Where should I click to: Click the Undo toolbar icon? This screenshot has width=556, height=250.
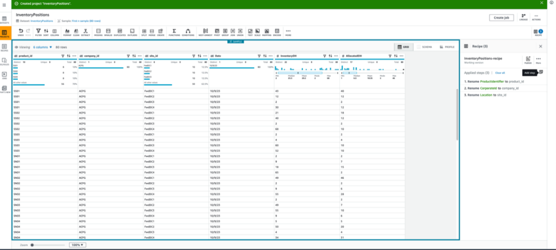tap(21, 32)
